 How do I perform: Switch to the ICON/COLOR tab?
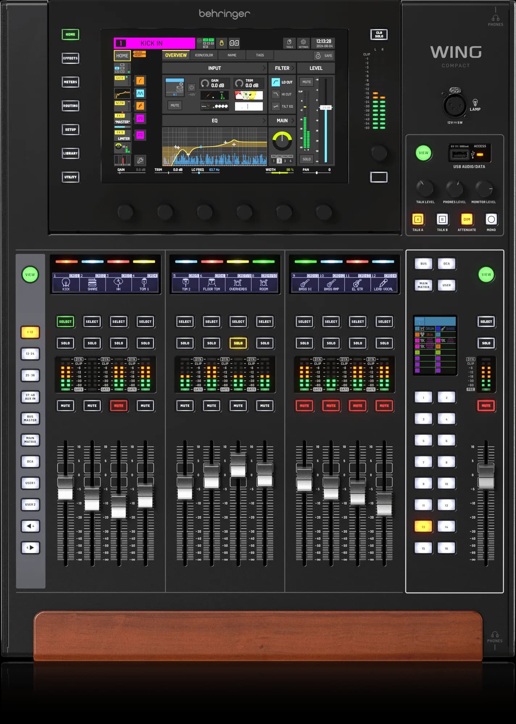click(x=204, y=55)
